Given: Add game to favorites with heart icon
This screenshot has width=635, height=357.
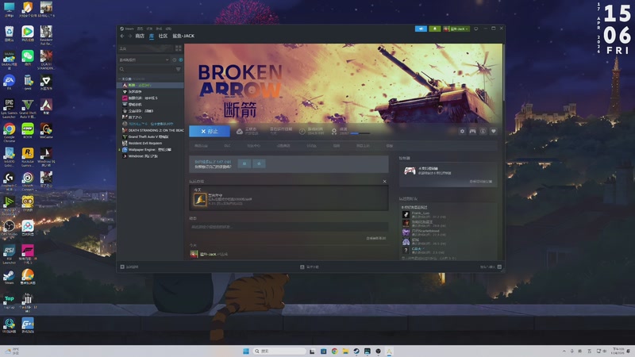Looking at the screenshot, I should [494, 131].
